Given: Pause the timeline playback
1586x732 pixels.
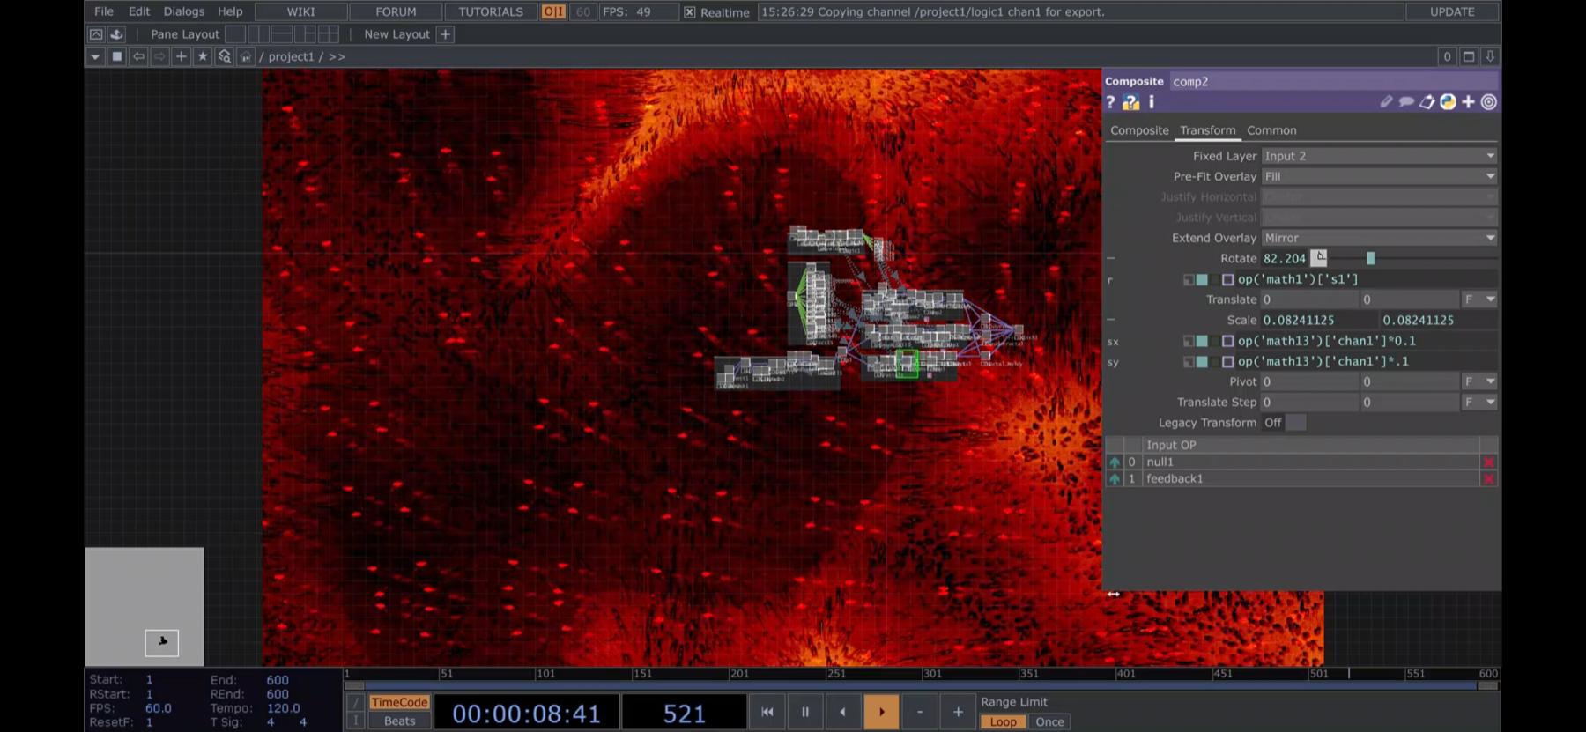Looking at the screenshot, I should (804, 712).
